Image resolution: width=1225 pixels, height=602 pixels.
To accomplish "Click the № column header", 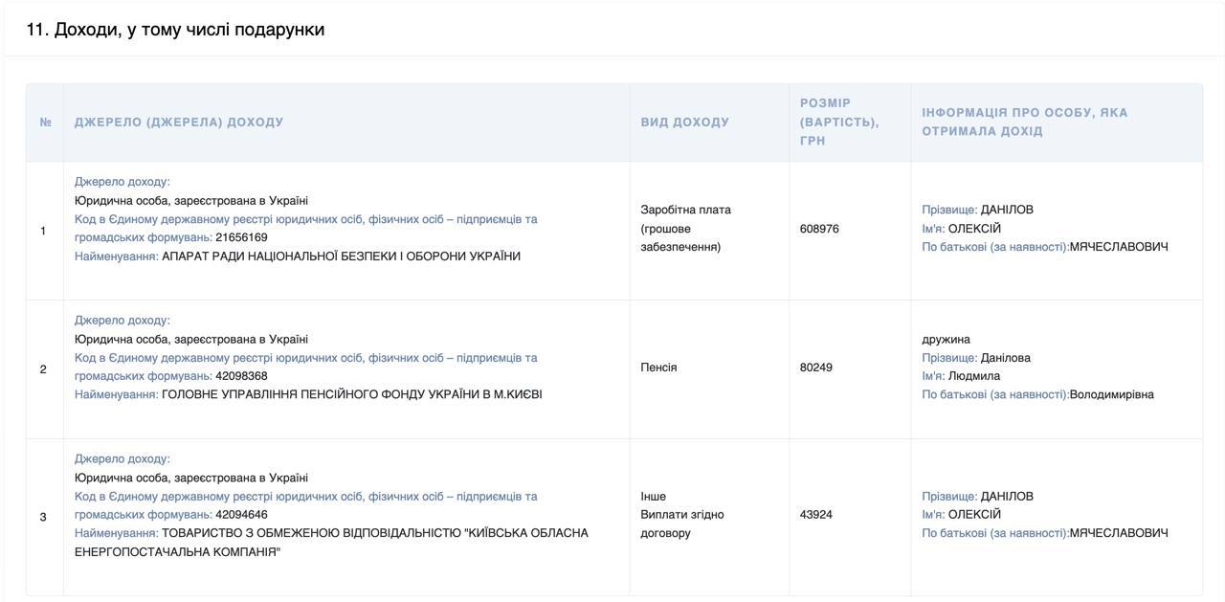I will 45,123.
